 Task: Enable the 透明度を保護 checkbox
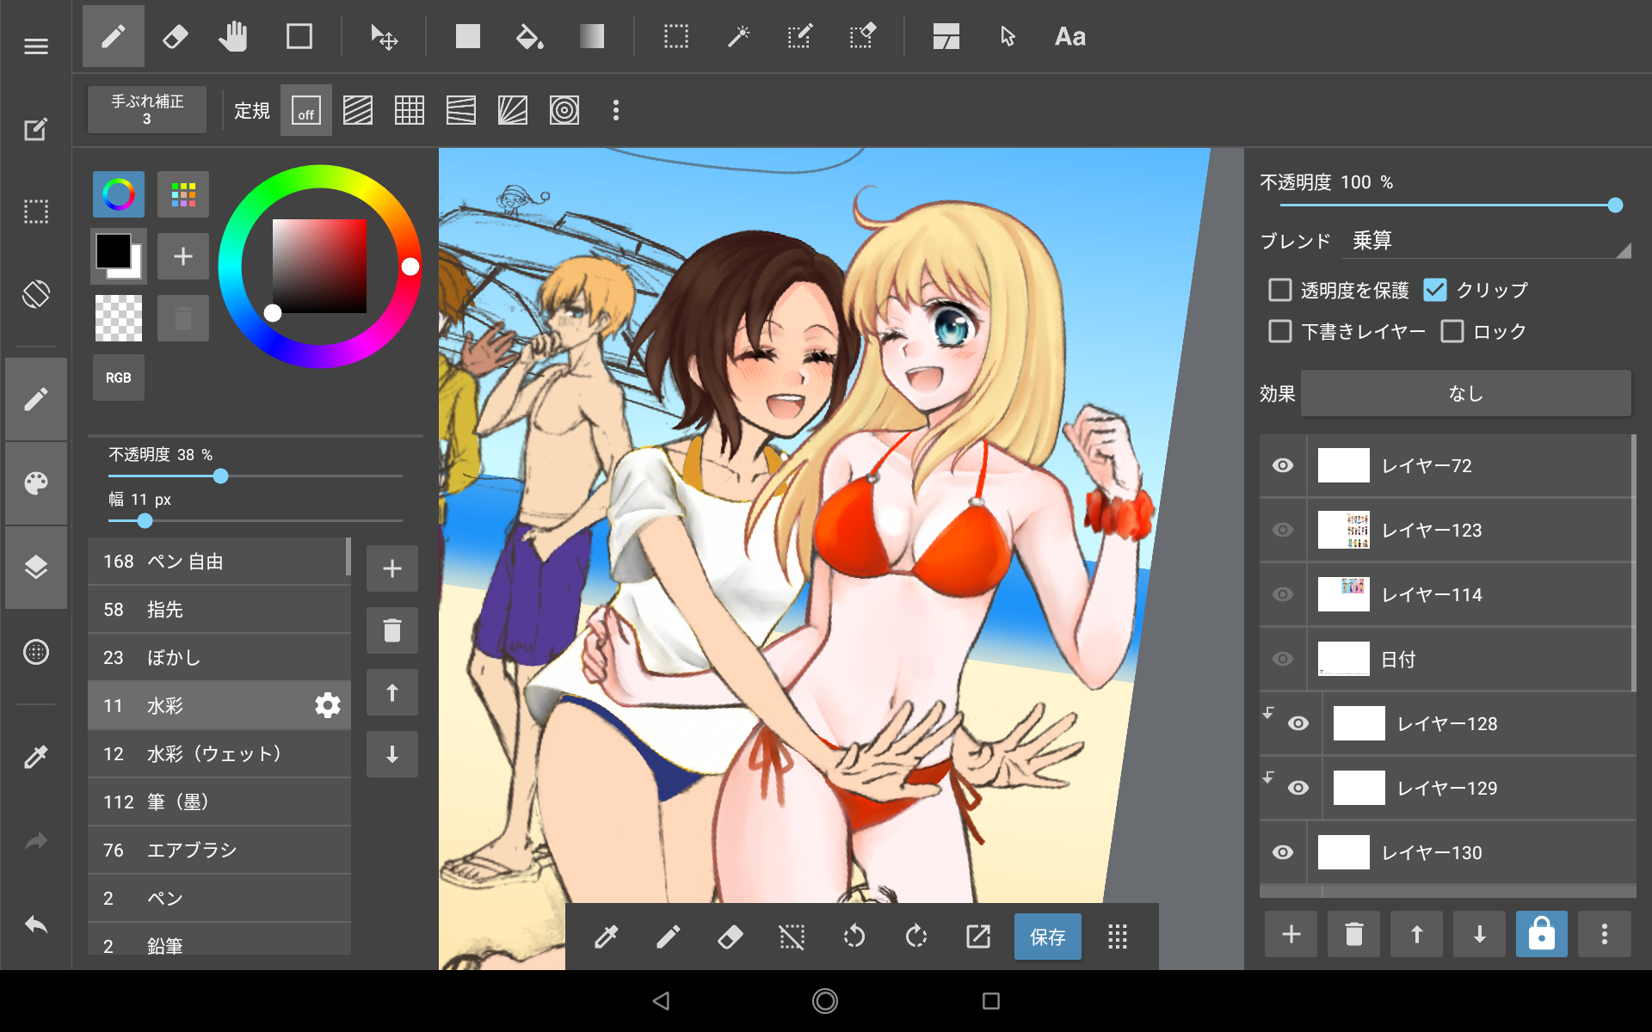pos(1280,290)
